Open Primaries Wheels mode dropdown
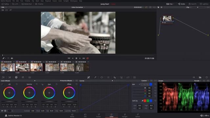This screenshot has width=210, height=118. pos(67,81)
